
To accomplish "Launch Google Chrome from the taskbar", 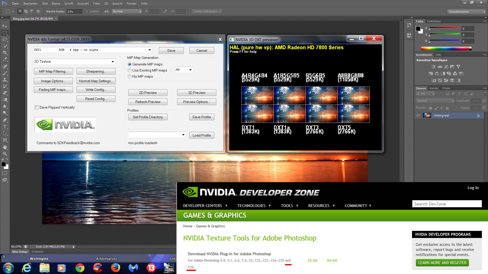I will (x=80, y=268).
